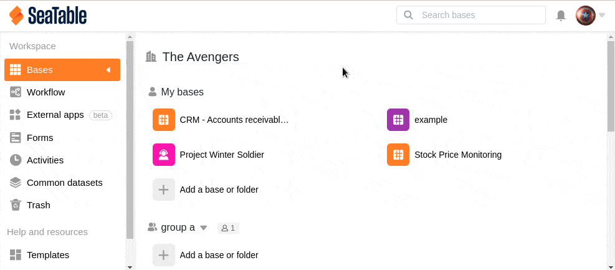Open Templates under Help and resources
615x270 pixels.
click(47, 255)
